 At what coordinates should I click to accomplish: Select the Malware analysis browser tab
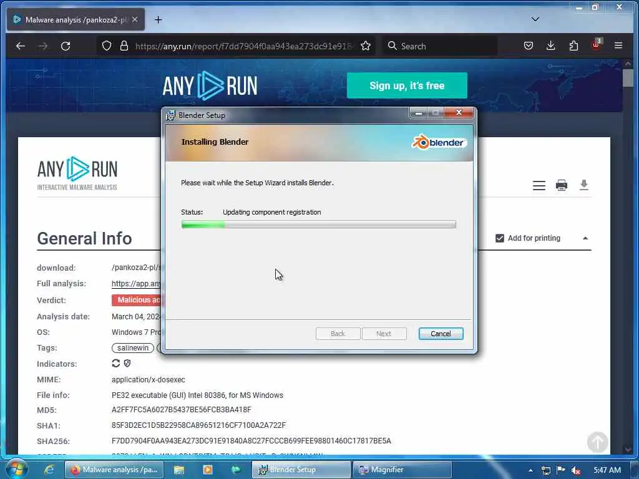pos(76,19)
